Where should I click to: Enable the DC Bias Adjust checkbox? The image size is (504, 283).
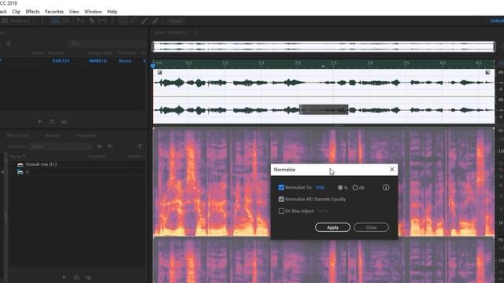click(281, 211)
